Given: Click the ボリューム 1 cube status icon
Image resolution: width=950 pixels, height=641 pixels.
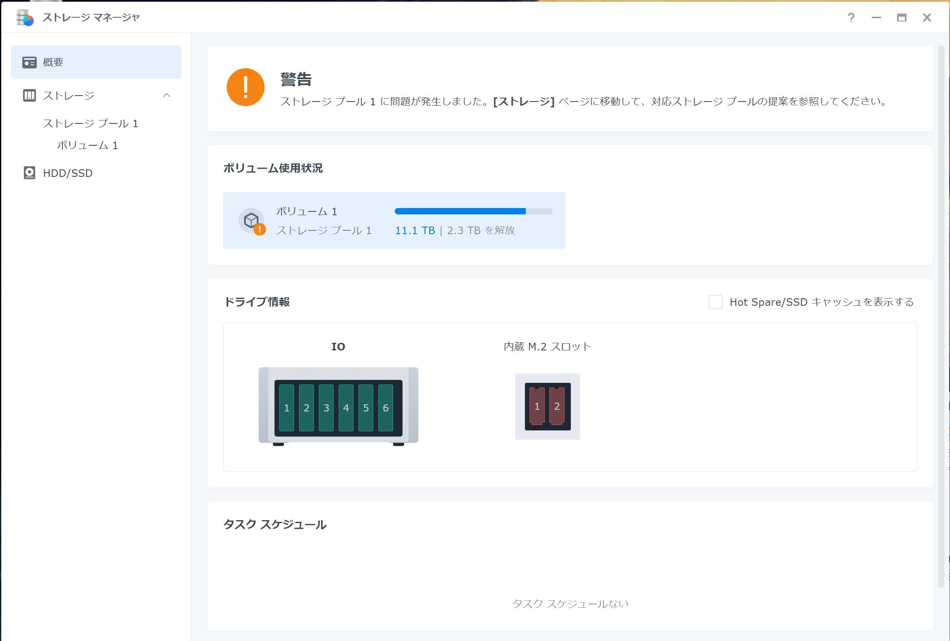Looking at the screenshot, I should (252, 220).
